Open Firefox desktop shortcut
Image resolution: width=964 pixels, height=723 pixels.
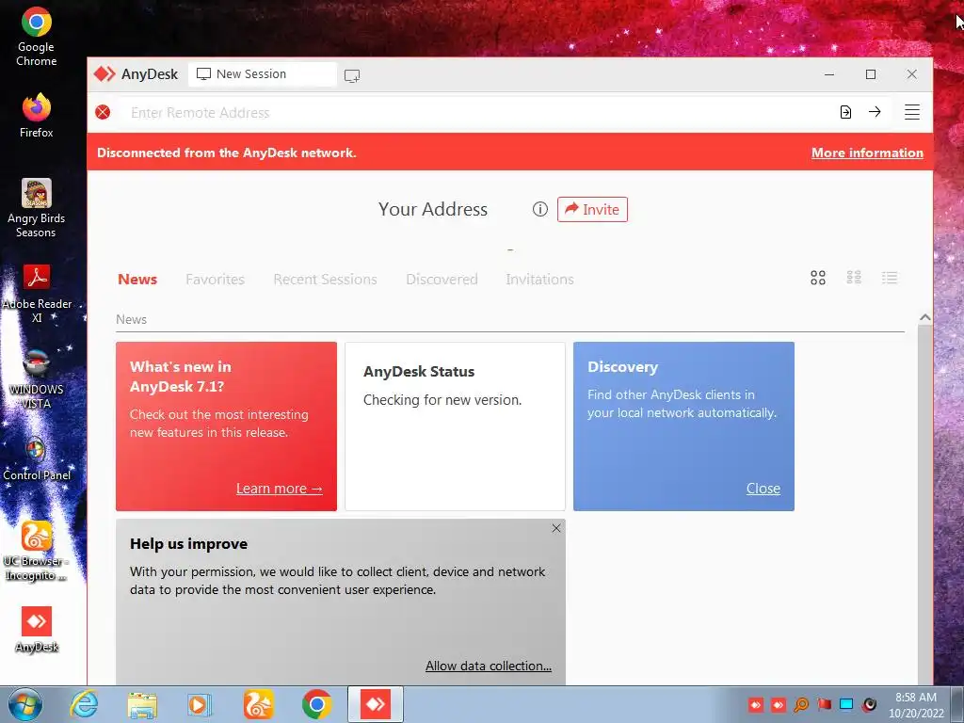(x=37, y=116)
